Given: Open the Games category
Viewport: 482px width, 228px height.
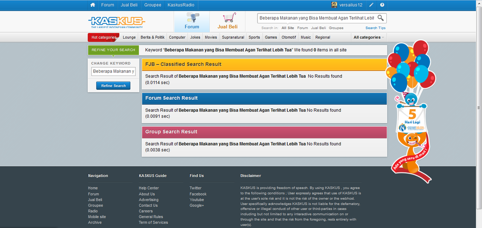Looking at the screenshot, I should pyautogui.click(x=271, y=37).
